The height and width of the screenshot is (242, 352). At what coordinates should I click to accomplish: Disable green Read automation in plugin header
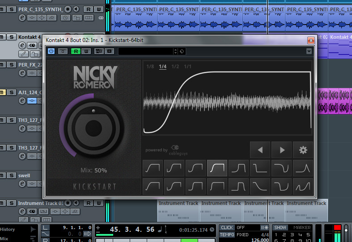click(x=76, y=51)
